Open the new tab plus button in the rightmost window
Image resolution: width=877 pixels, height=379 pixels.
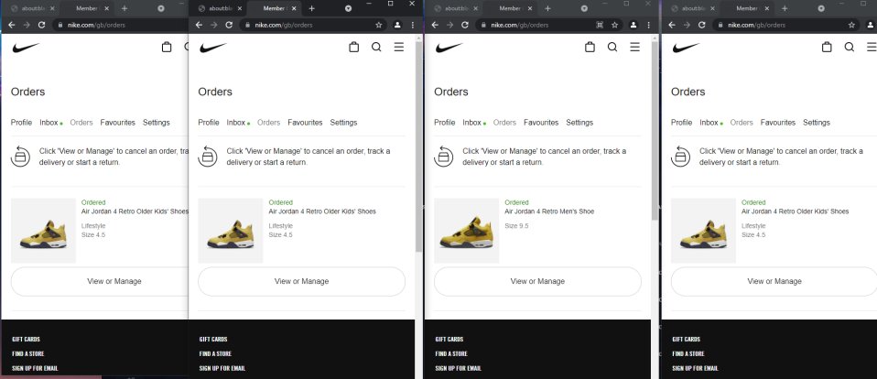pos(785,8)
